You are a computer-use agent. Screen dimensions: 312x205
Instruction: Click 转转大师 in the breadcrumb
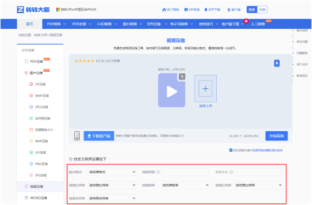click(x=40, y=35)
